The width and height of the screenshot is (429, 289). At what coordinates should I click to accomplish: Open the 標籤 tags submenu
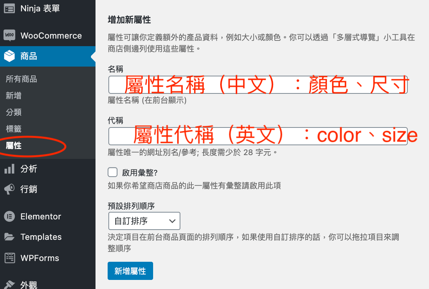click(x=14, y=129)
